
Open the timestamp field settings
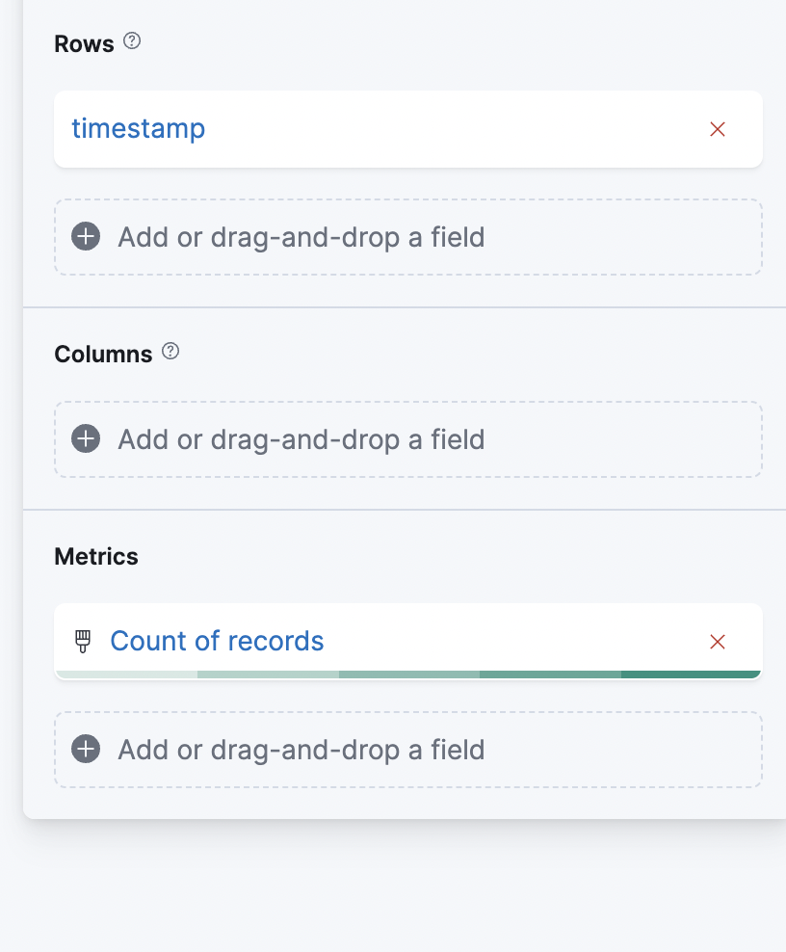[139, 129]
